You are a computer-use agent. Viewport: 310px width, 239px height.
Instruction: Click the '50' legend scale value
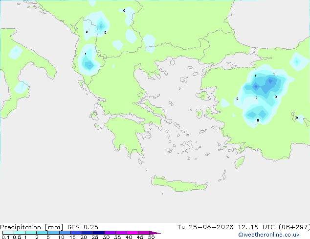coord(151,237)
